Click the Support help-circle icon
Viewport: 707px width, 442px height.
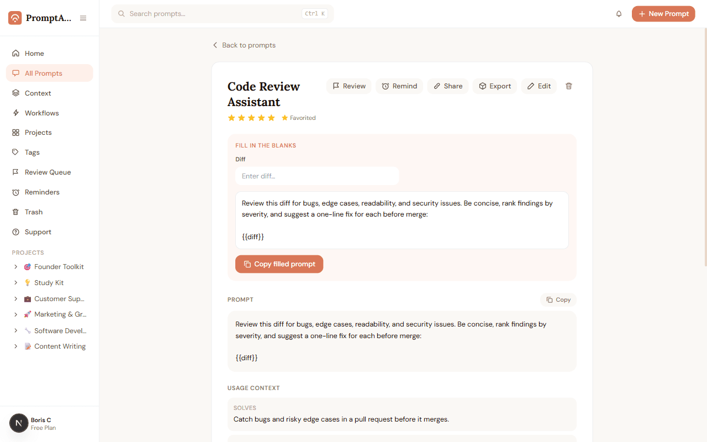tap(15, 232)
